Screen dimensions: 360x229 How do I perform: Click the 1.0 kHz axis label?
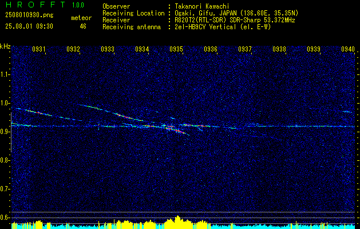[x=5, y=103]
